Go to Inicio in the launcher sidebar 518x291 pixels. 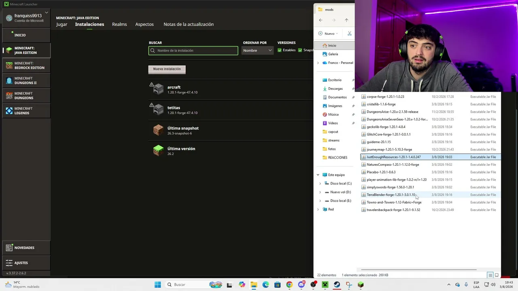click(x=26, y=35)
